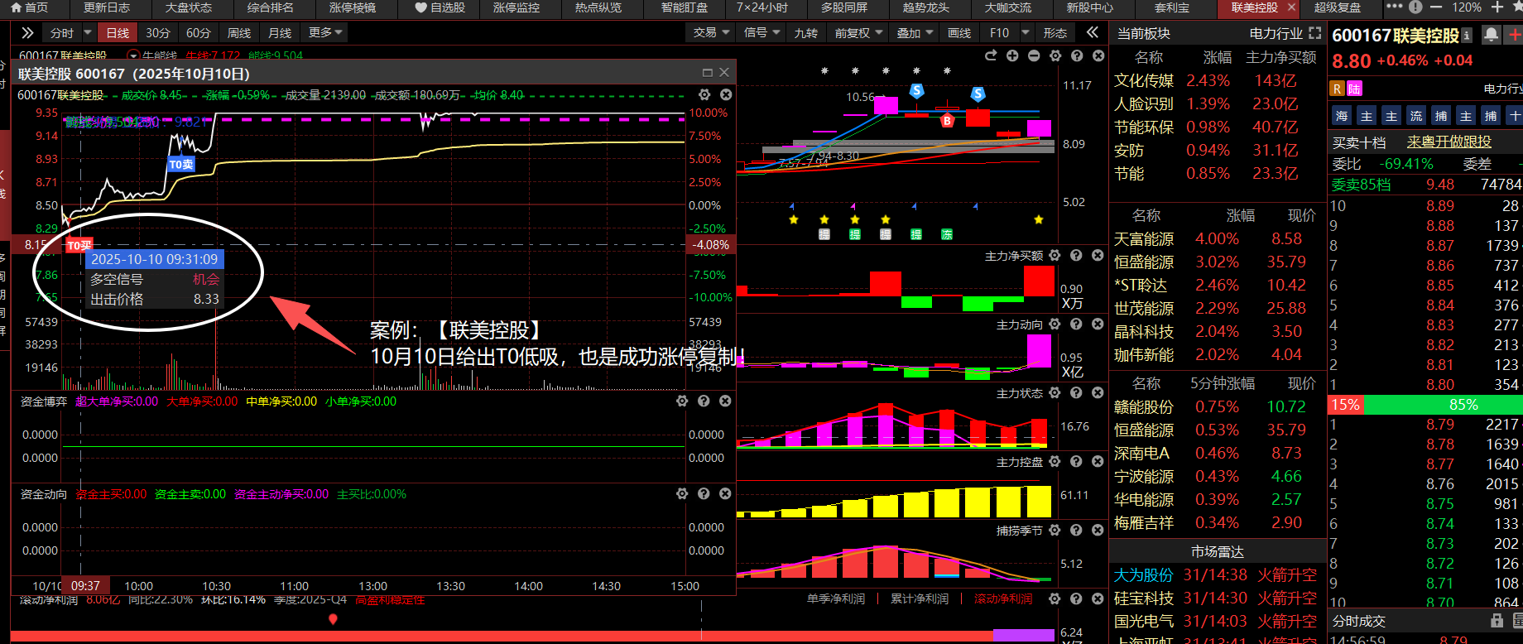
Task: Toggle the 生能线 round indicator button
Action: tap(133, 56)
